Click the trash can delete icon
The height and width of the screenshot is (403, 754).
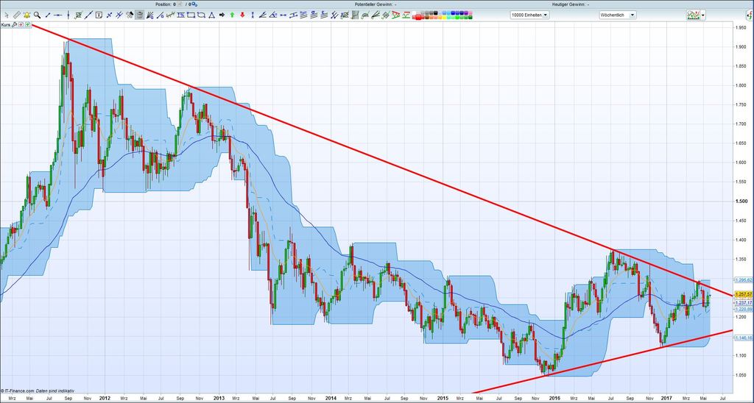pos(139,15)
